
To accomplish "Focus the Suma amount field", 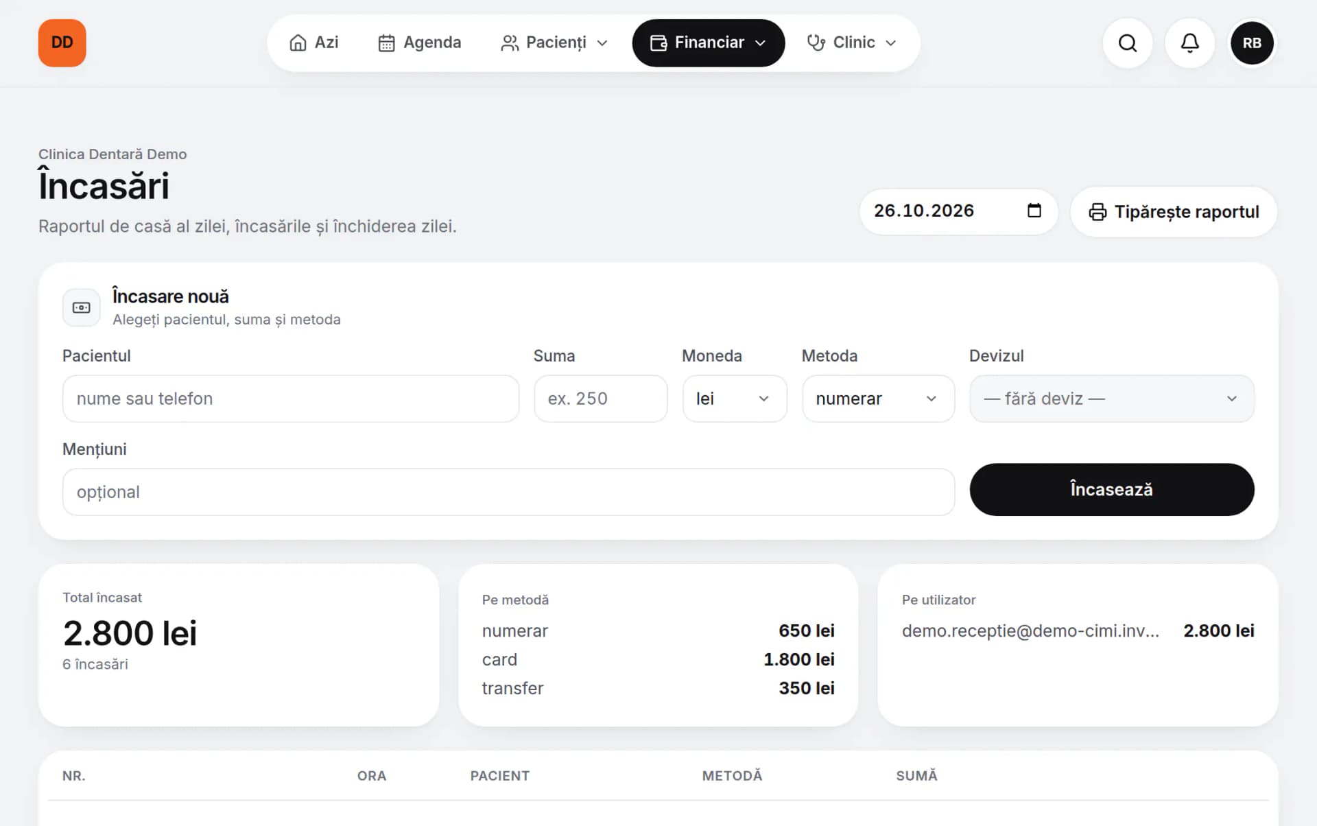I will click(600, 399).
